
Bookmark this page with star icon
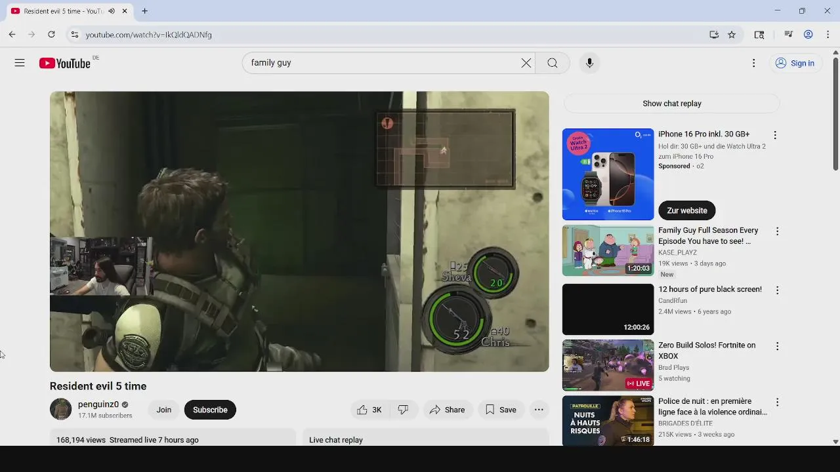pyautogui.click(x=732, y=35)
